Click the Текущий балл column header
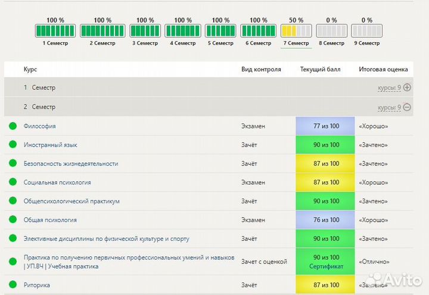This screenshot has width=429, height=295. [x=320, y=70]
